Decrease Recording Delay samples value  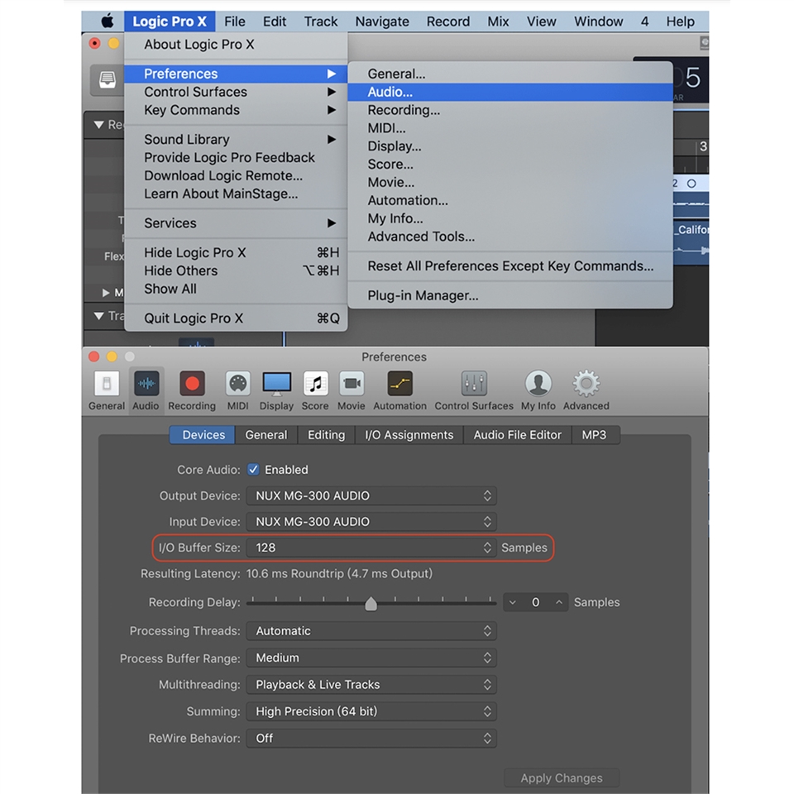coord(513,602)
